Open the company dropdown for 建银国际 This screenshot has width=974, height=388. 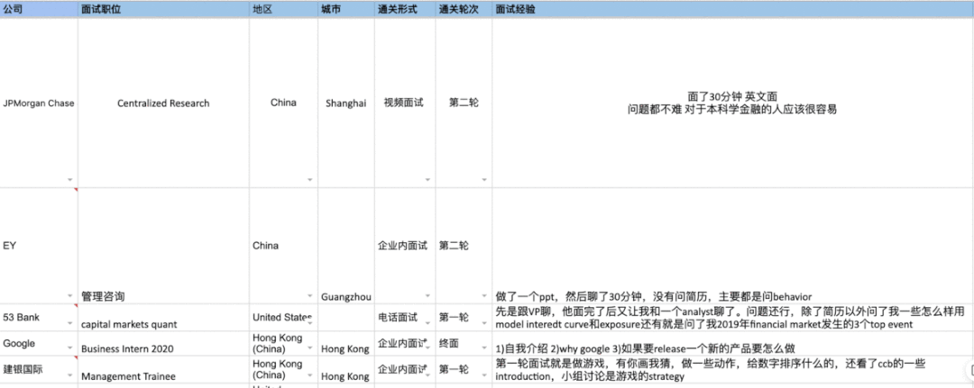[70, 375]
